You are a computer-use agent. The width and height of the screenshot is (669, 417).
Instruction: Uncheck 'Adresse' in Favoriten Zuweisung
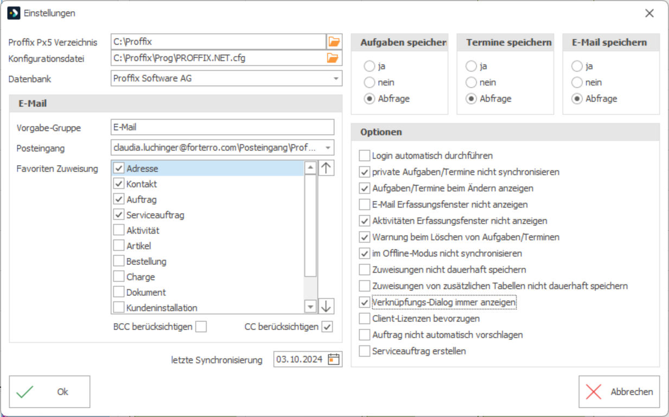[118, 168]
